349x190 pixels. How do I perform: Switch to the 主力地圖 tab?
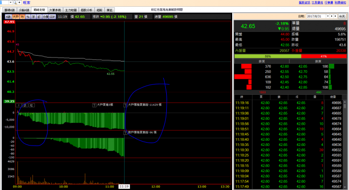71,10
